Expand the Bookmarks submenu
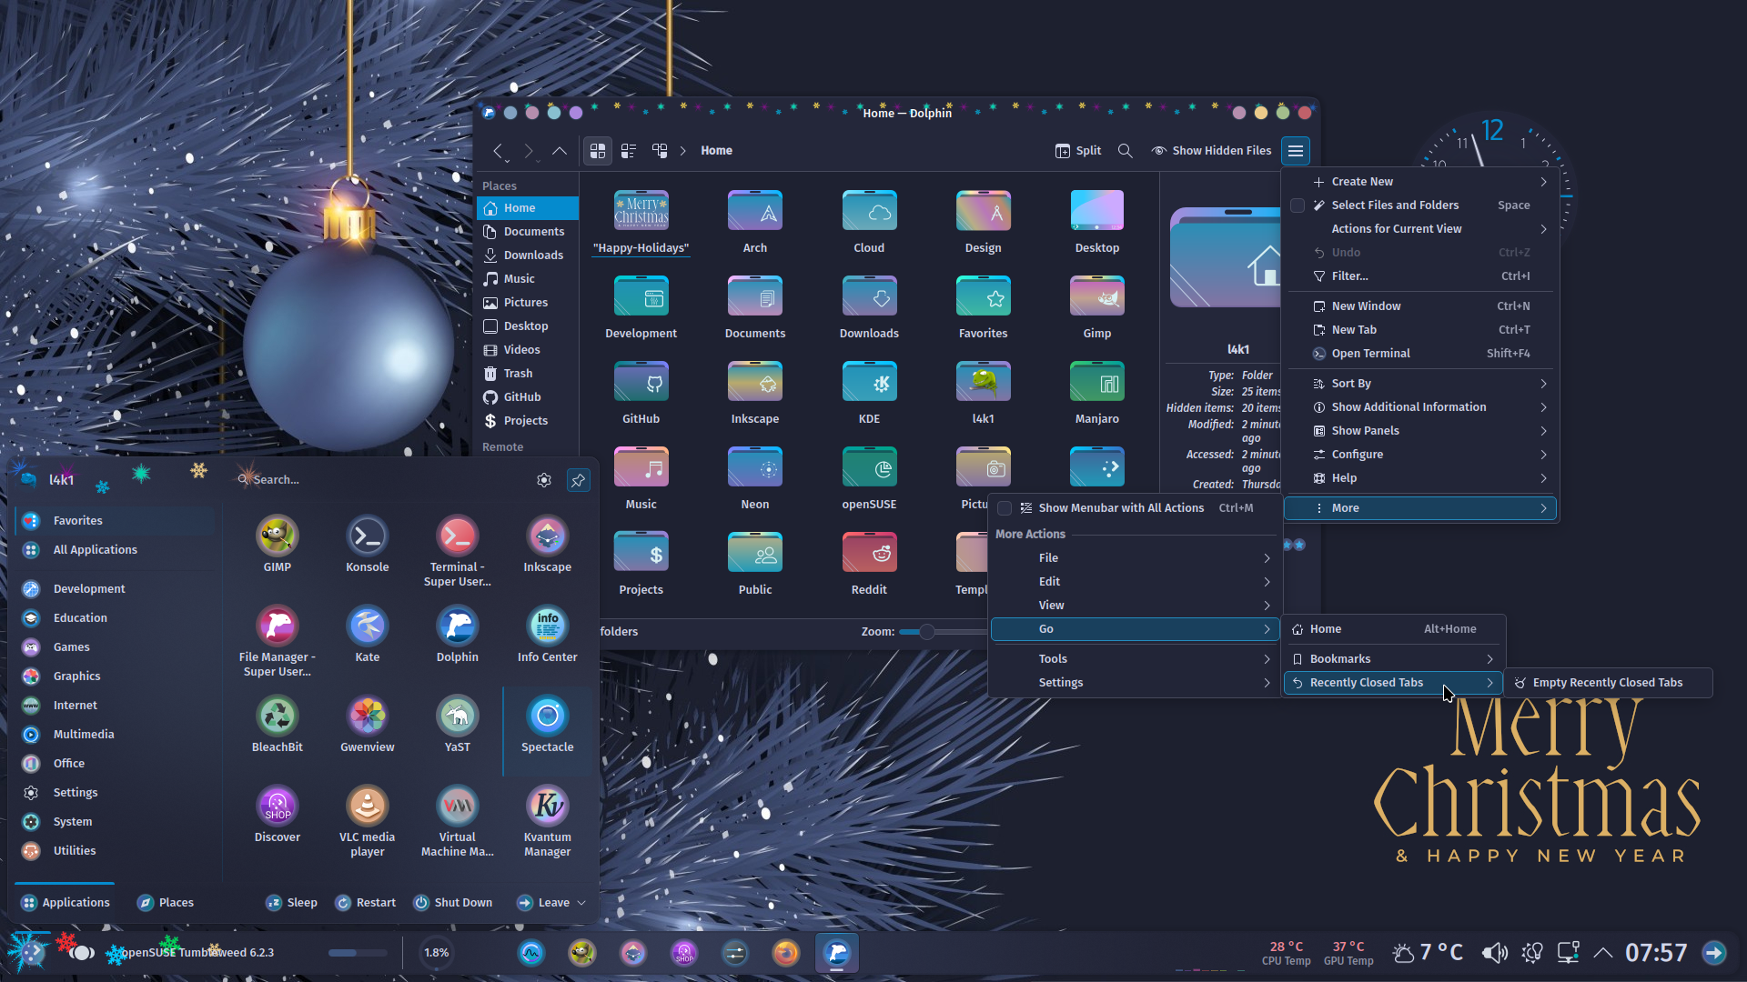This screenshot has width=1747, height=982. click(1394, 659)
